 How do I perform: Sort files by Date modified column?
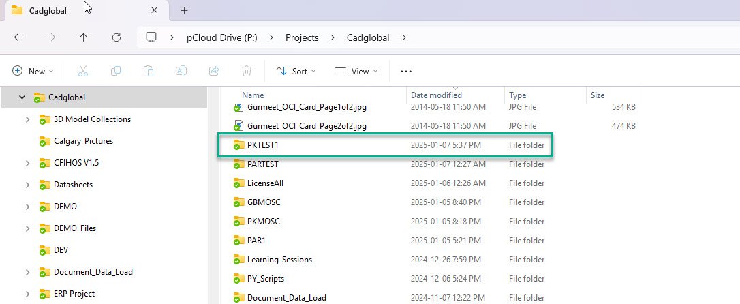coord(436,95)
